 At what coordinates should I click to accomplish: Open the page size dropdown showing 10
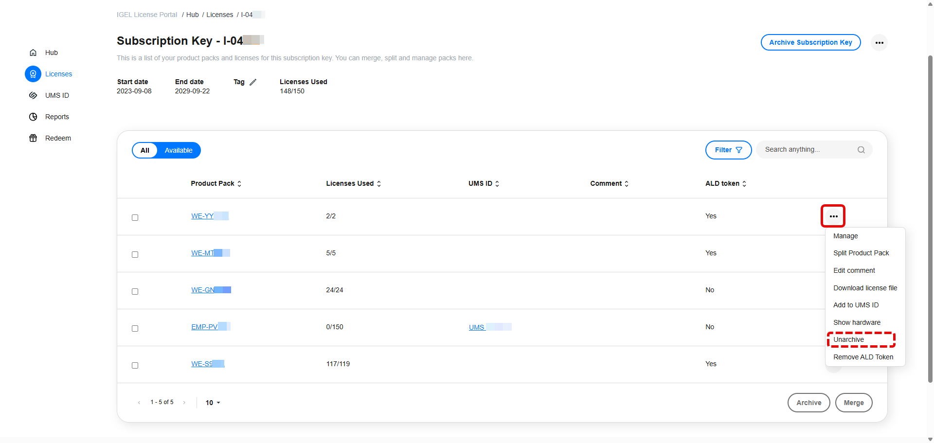tap(213, 403)
